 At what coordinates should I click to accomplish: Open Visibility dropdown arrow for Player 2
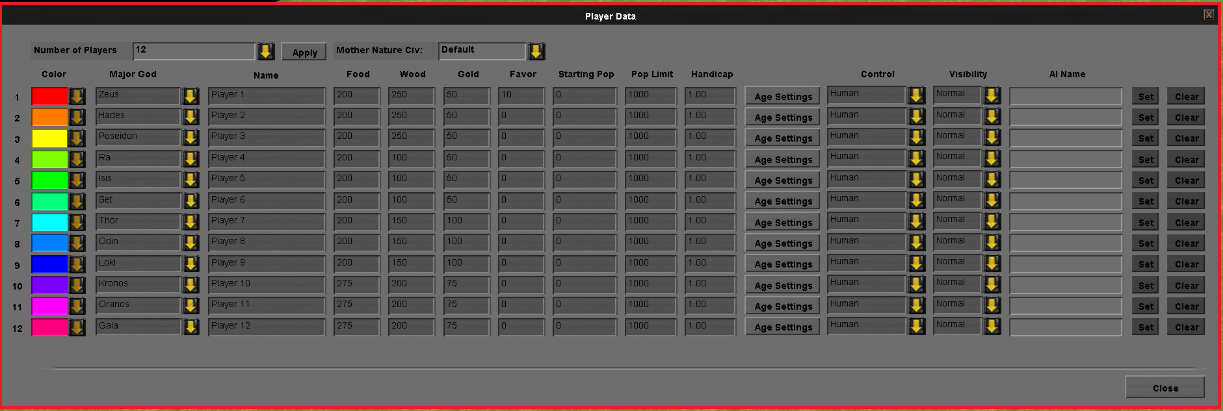pyautogui.click(x=992, y=117)
